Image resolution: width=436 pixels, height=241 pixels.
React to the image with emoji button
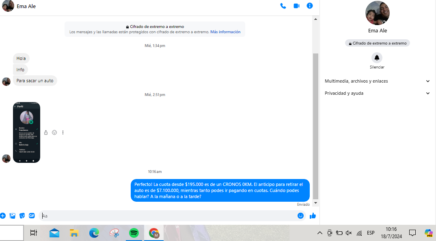[54, 132]
